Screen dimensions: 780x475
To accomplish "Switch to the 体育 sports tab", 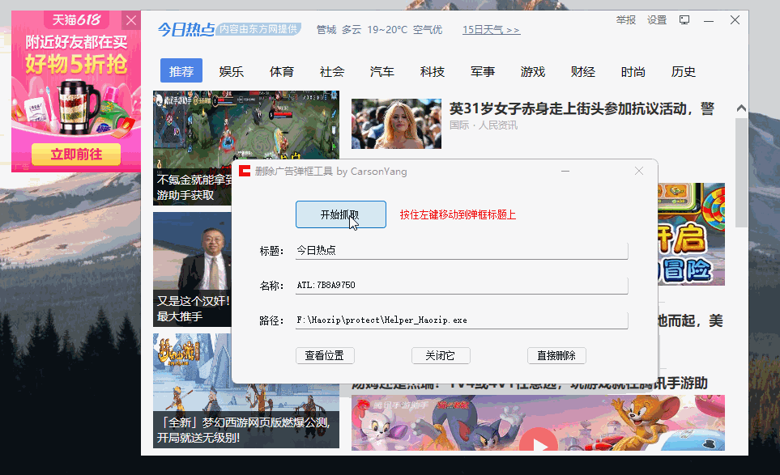I will (281, 71).
